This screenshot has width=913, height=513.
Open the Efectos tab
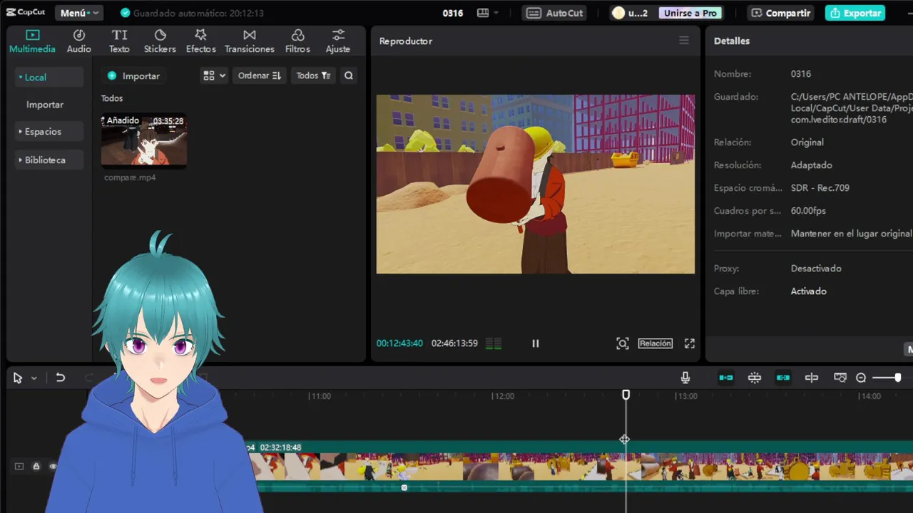tap(200, 41)
